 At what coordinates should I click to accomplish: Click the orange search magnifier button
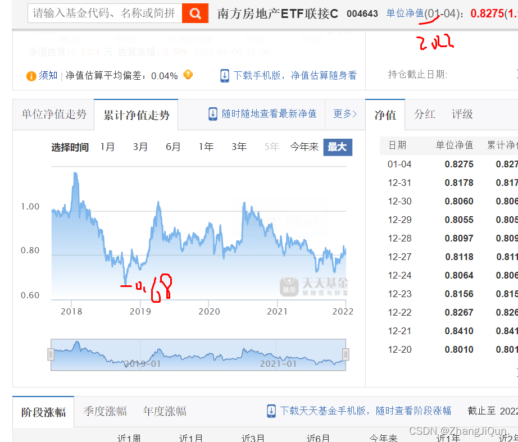pyautogui.click(x=195, y=13)
